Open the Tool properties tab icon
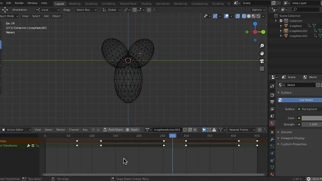This screenshot has width=322, height=181. pos(272,86)
